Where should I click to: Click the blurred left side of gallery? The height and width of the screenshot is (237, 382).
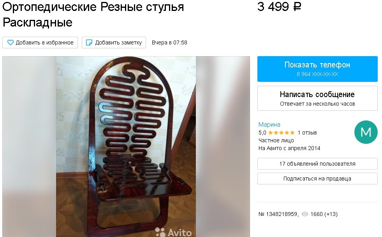click(30, 147)
